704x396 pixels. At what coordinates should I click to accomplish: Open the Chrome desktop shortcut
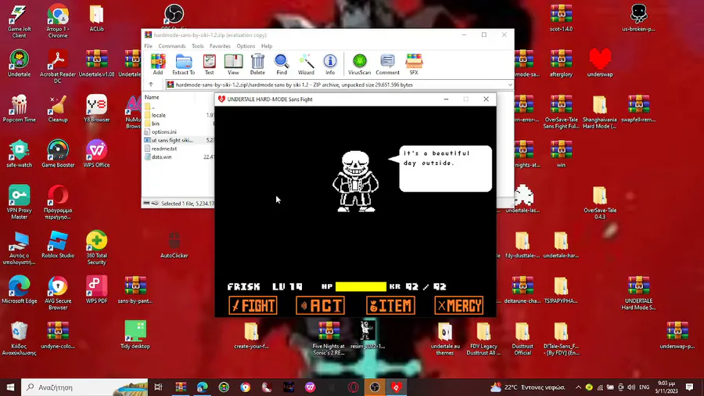[58, 22]
